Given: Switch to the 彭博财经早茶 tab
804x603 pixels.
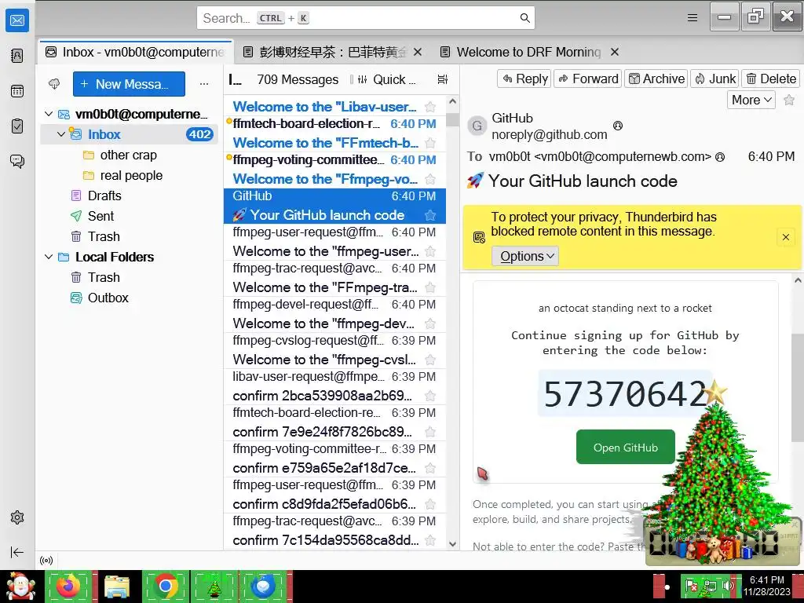Looking at the screenshot, I should pyautogui.click(x=326, y=52).
